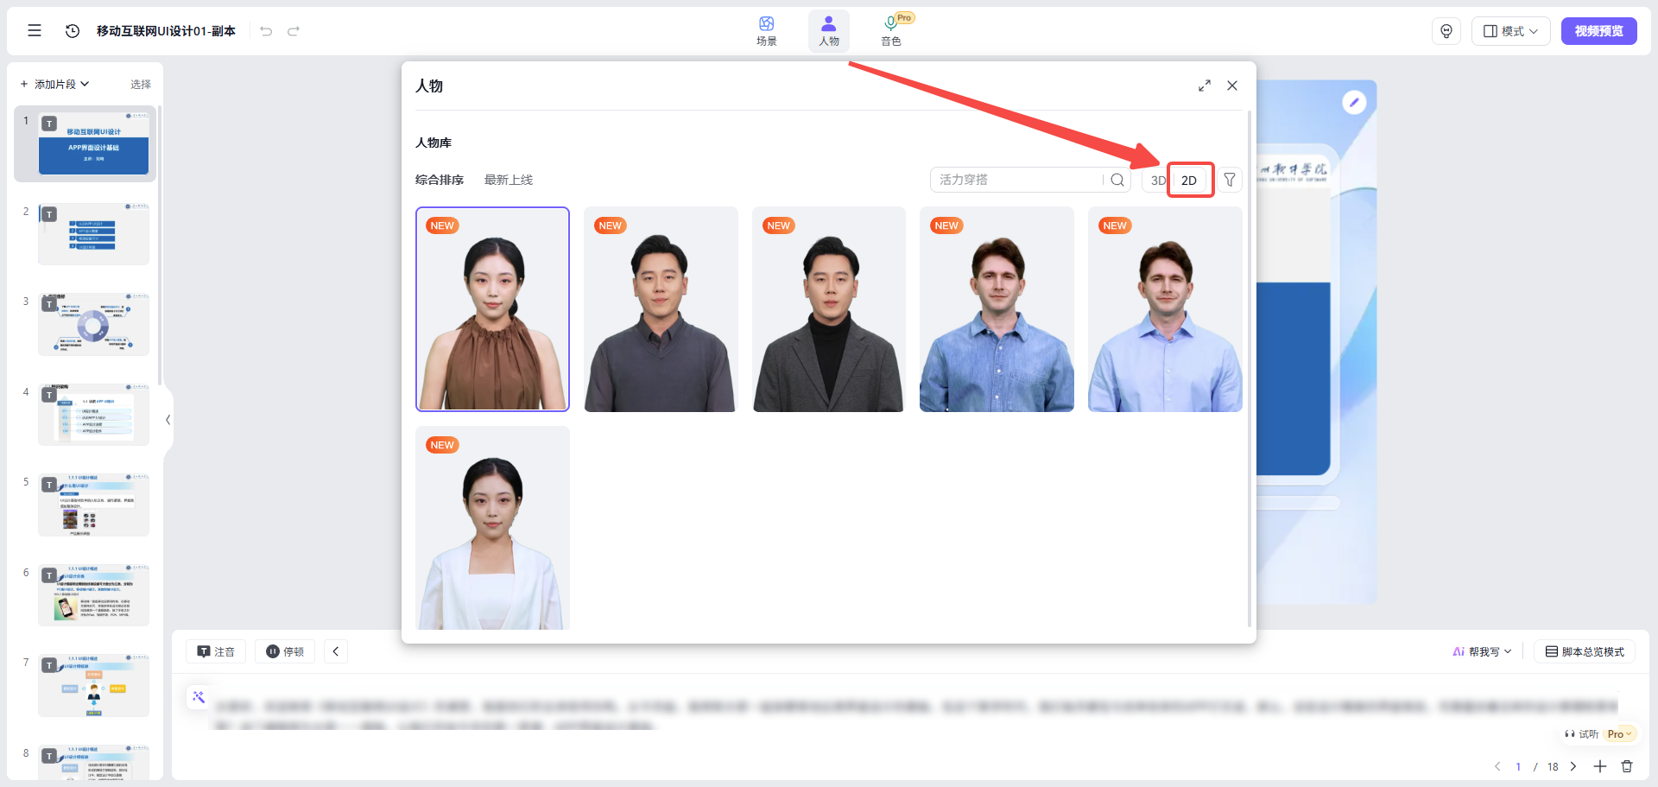Open 脚本总览模式 script overview mode
Viewport: 1658px width, 787px height.
[x=1585, y=651]
